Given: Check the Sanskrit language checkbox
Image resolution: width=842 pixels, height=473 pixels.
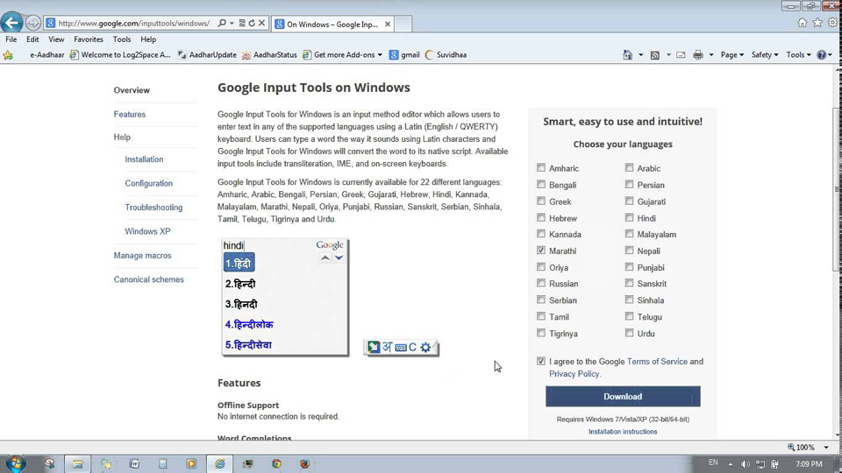Looking at the screenshot, I should [629, 283].
